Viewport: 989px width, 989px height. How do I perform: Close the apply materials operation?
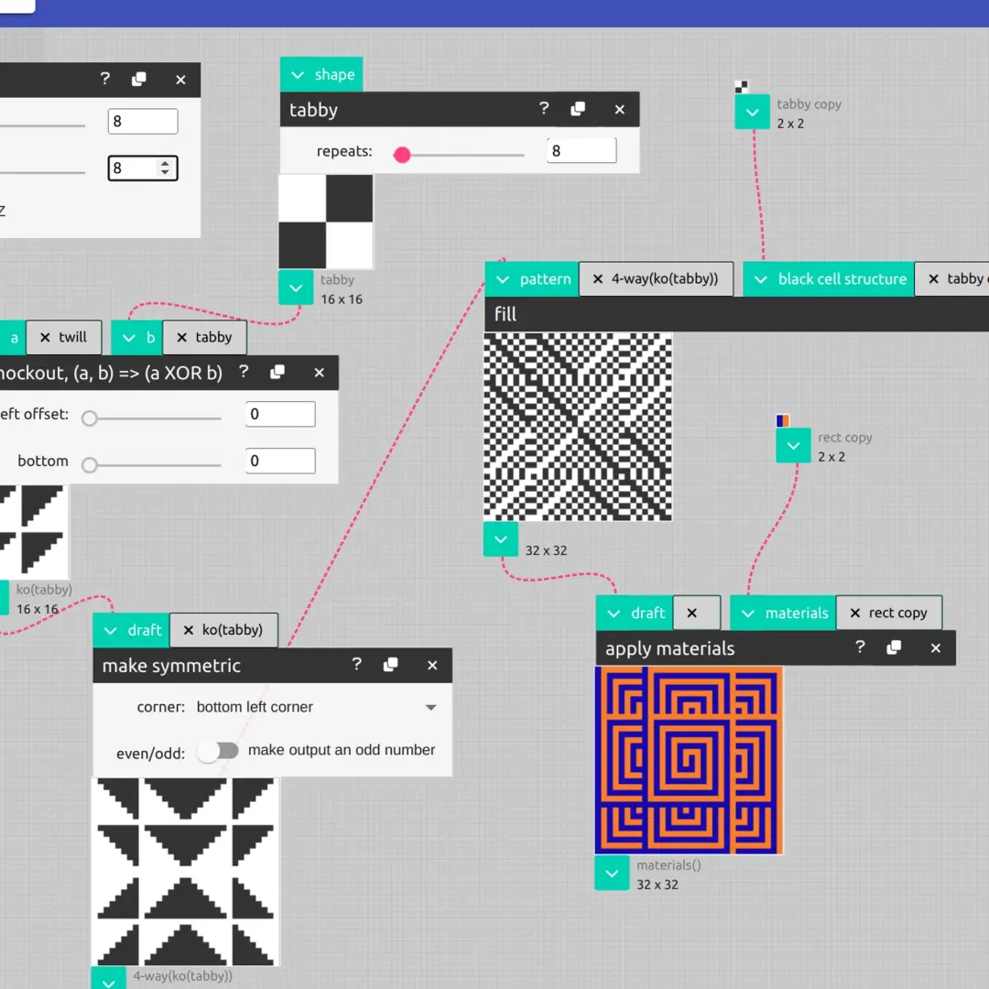pos(935,647)
